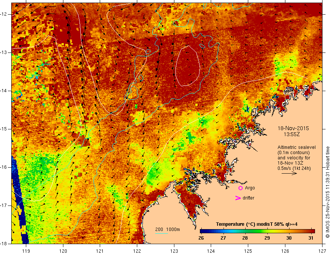Click the latitude axis label -12
Image resolution: width=330 pixels, height=255 pixels.
[x=4, y=14]
